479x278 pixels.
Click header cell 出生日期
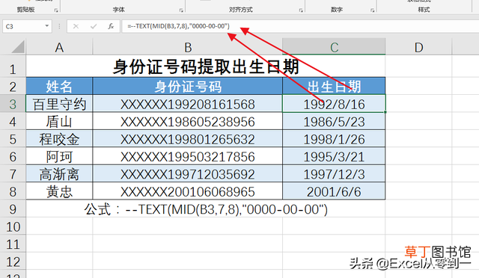pyautogui.click(x=334, y=87)
